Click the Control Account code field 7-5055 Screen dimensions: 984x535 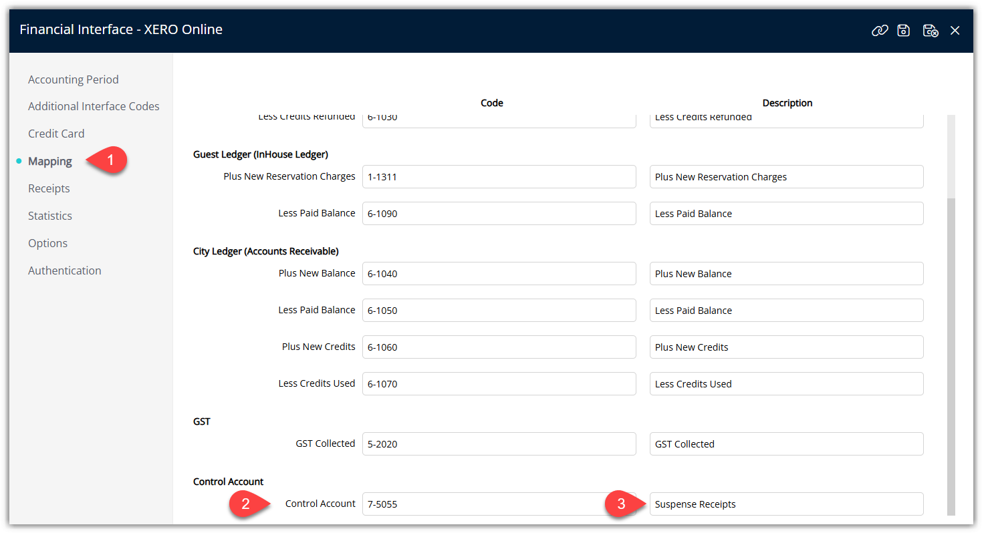(x=499, y=504)
